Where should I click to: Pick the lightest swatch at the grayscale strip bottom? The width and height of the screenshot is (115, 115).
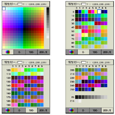pos(48,37)
